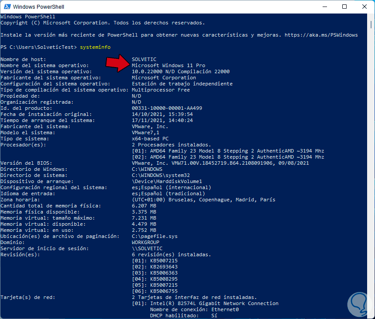Click the PS C:\Users\SolveticTest> prompt
This screenshot has width=375, height=319.
(38, 47)
